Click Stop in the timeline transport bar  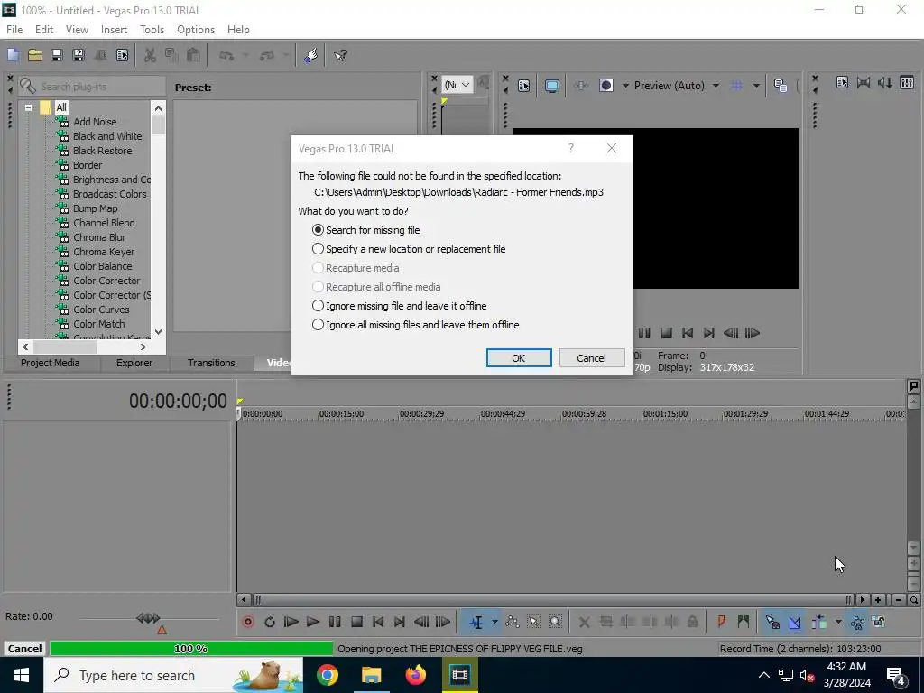tap(356, 622)
